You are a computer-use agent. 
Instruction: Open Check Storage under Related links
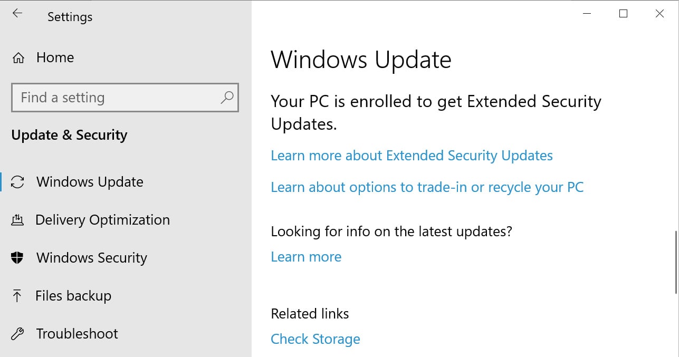coord(315,339)
